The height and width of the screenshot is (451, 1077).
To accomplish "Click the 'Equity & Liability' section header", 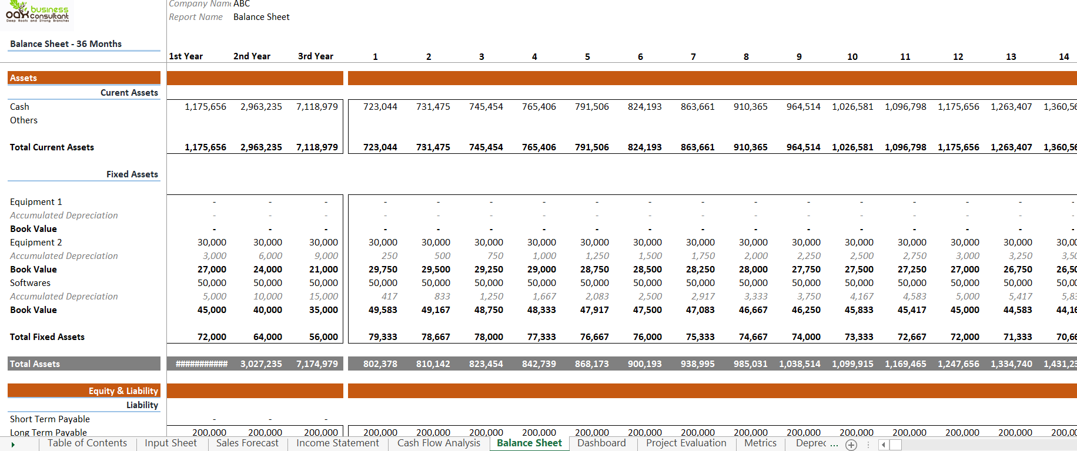I will [x=84, y=391].
